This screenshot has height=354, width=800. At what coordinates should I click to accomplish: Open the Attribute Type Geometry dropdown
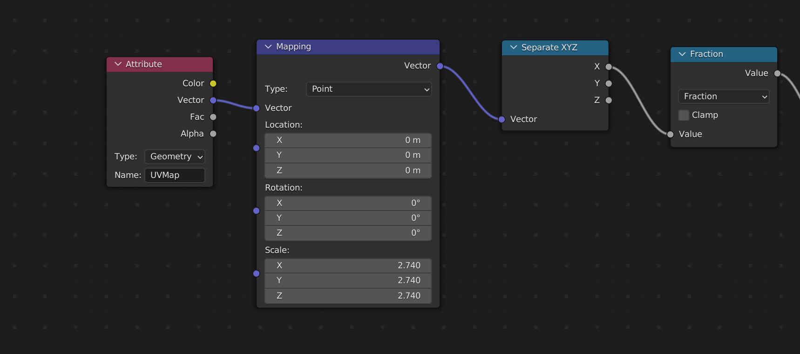pyautogui.click(x=175, y=157)
